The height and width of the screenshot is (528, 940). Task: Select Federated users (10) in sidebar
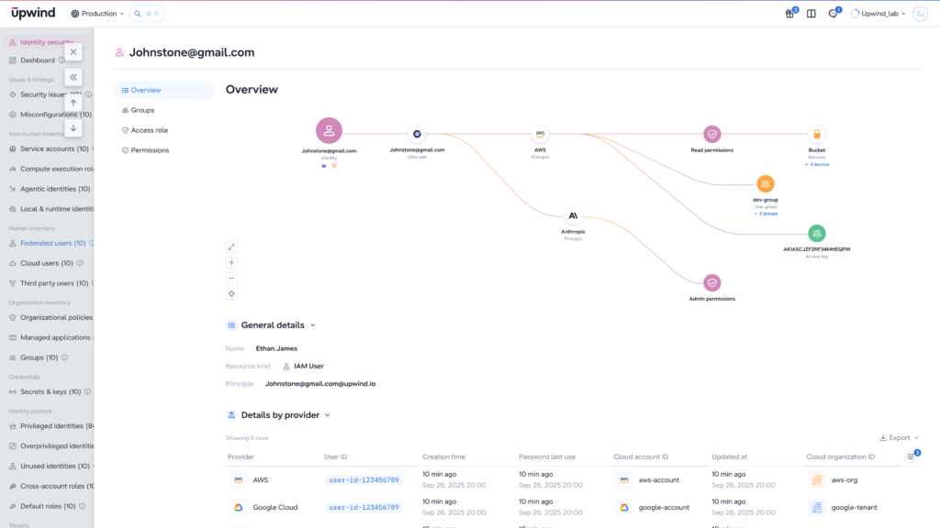48,243
